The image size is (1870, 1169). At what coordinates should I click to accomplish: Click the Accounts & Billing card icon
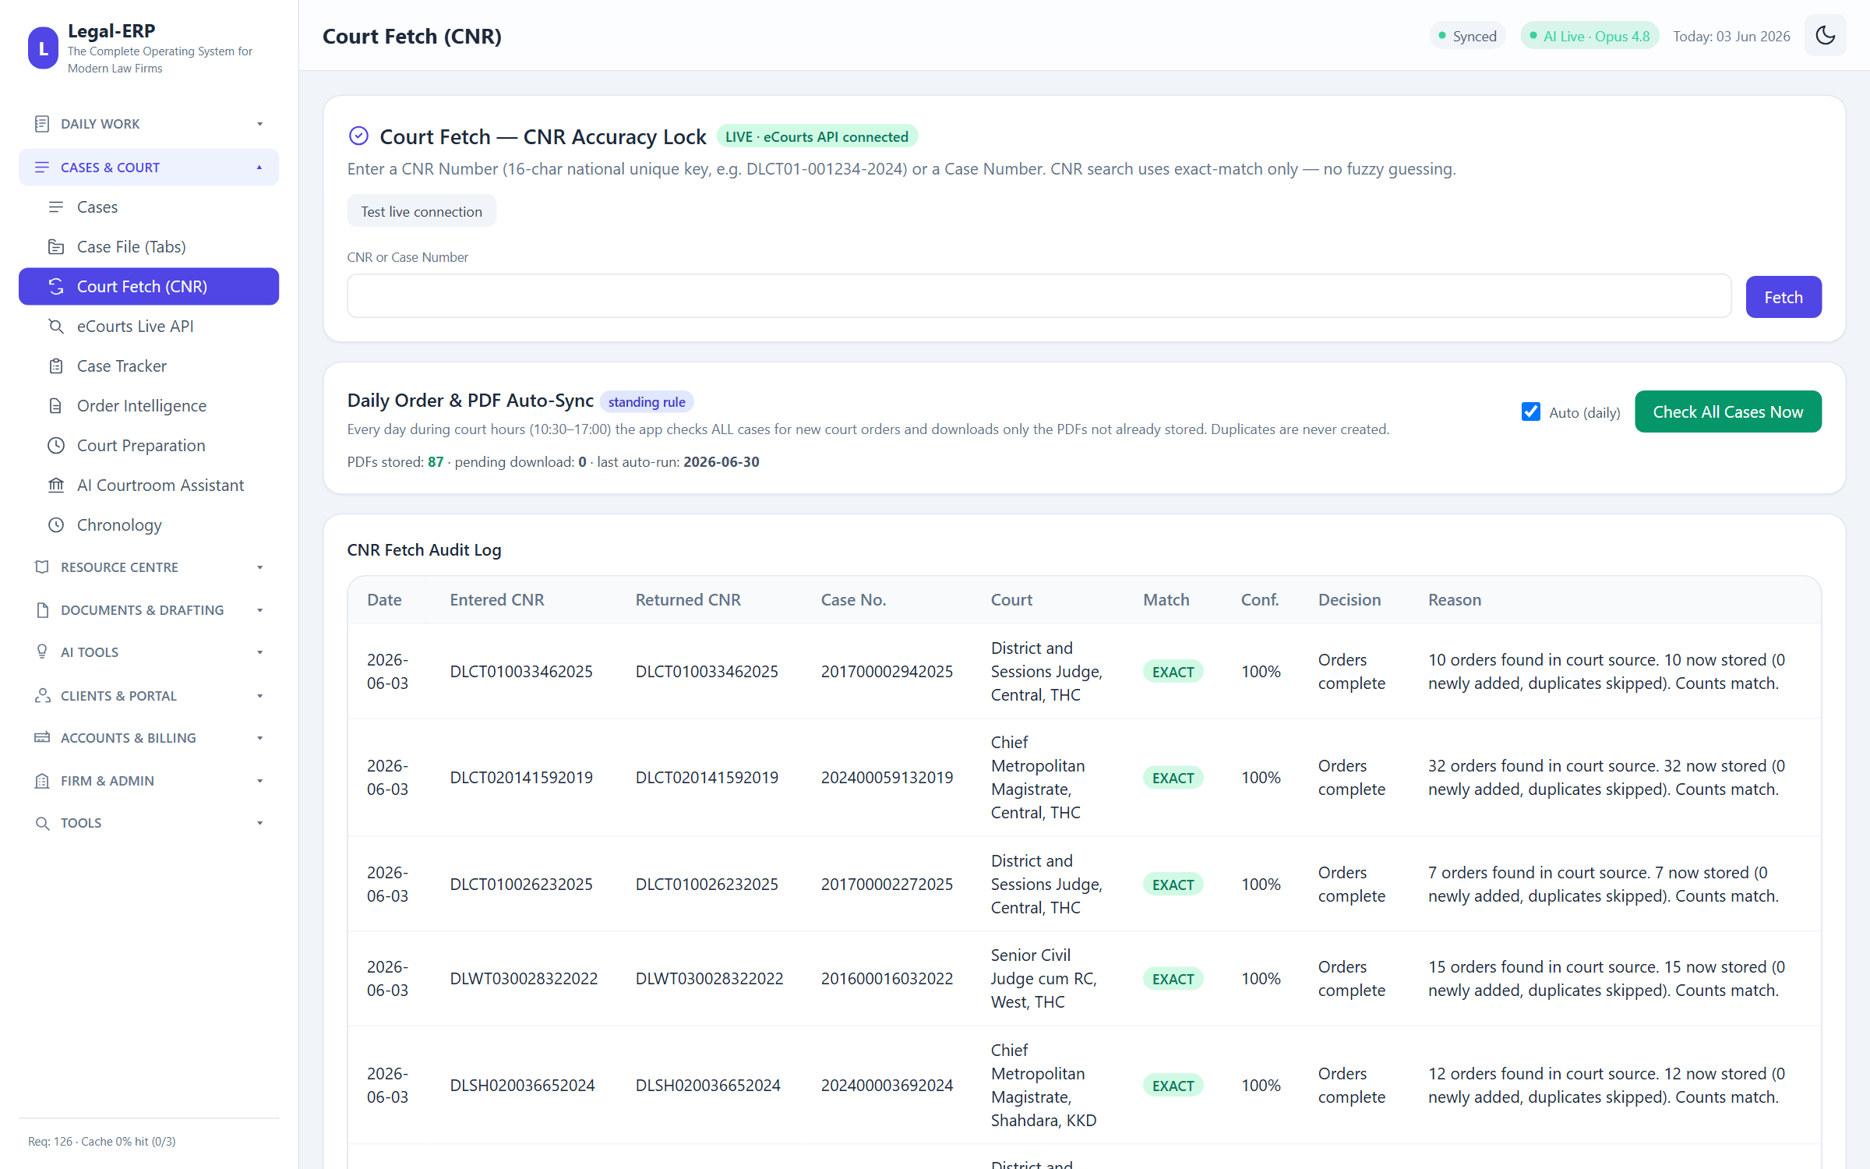point(42,738)
